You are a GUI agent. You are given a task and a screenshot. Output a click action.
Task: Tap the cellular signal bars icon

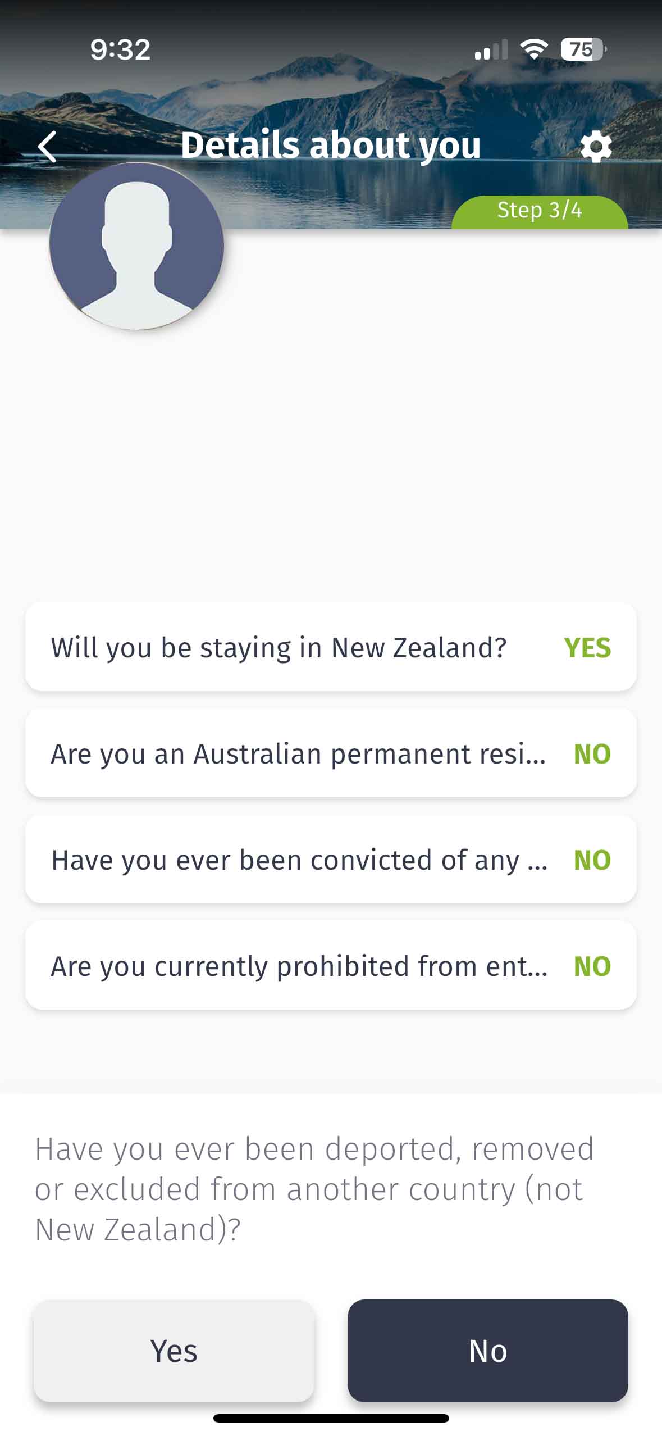491,49
